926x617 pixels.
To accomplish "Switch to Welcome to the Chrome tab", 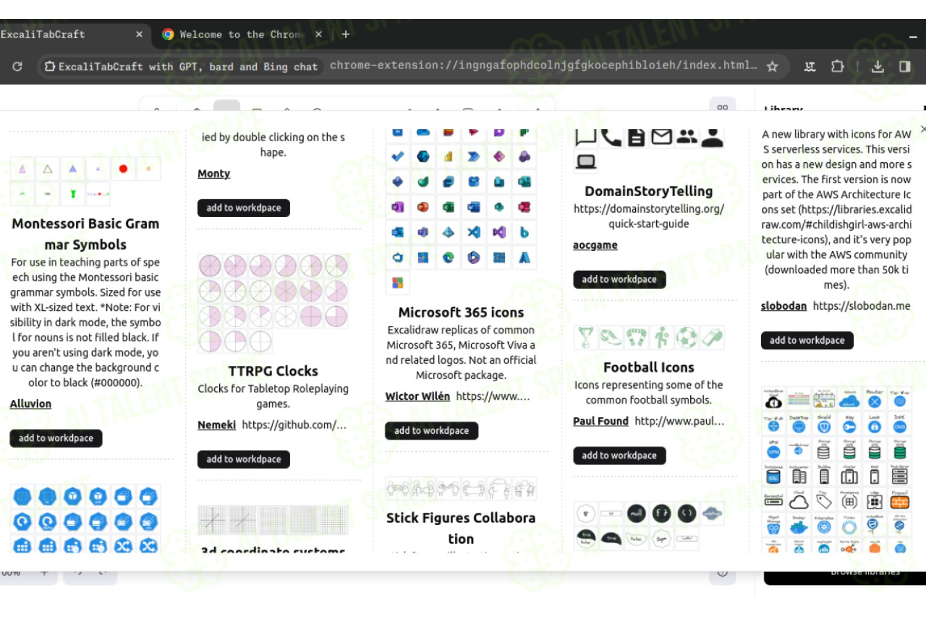I will tap(241, 35).
